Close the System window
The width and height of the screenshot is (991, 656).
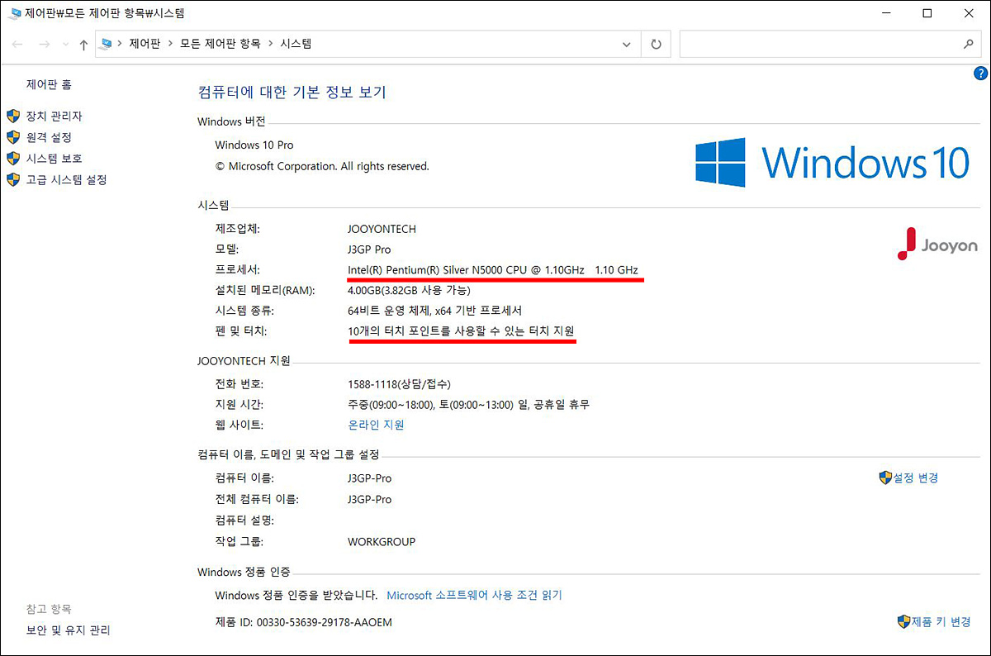coord(969,12)
